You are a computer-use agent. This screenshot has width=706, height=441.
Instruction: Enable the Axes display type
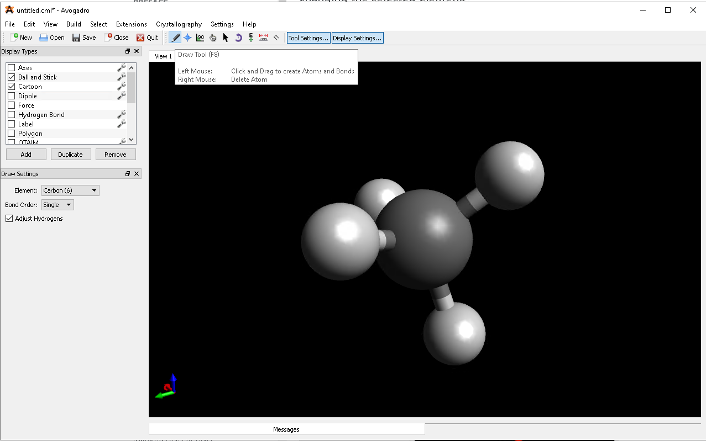click(11, 68)
